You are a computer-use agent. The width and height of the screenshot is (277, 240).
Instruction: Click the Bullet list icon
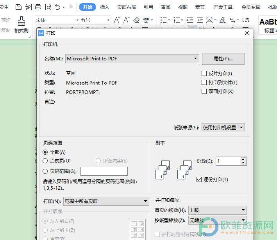pyautogui.click(x=163, y=20)
